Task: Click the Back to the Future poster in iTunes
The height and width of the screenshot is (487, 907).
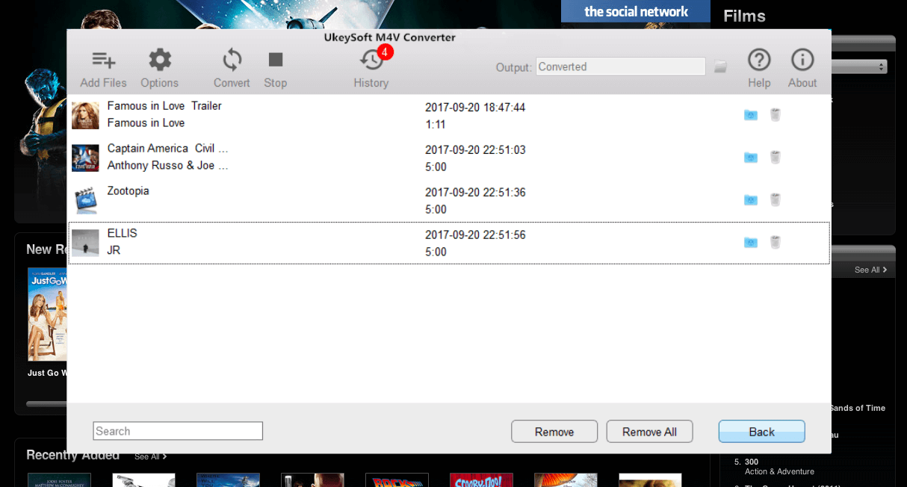Action: click(397, 480)
